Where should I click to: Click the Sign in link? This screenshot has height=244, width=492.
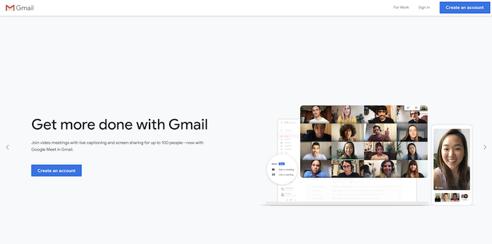click(x=424, y=7)
